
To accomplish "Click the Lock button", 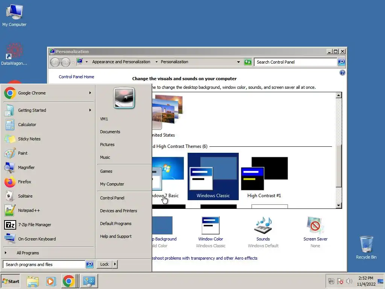I will coord(105,264).
